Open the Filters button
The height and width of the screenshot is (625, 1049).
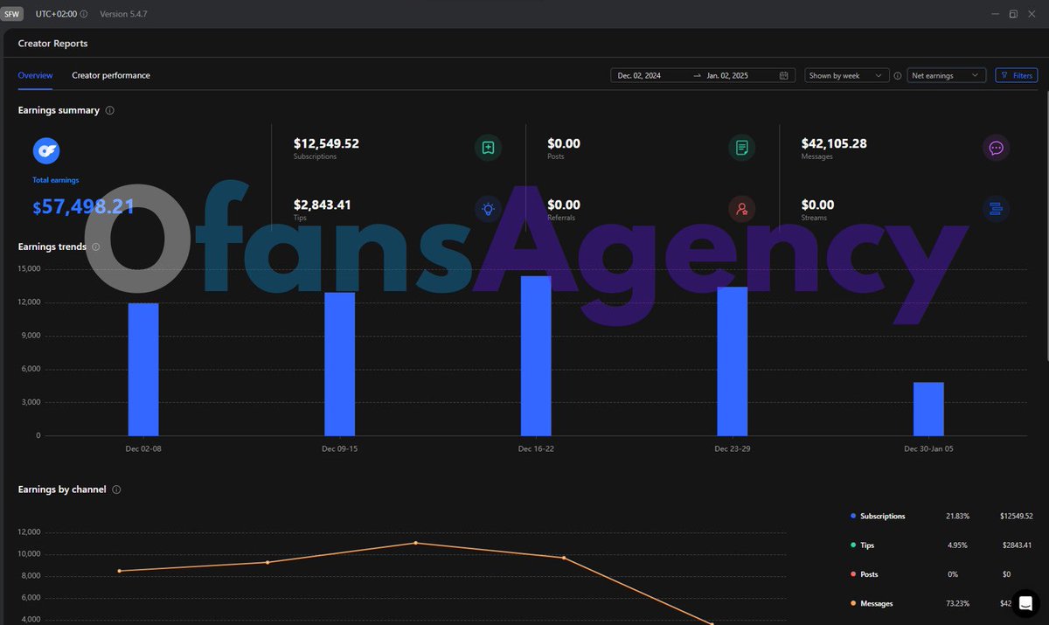1016,76
